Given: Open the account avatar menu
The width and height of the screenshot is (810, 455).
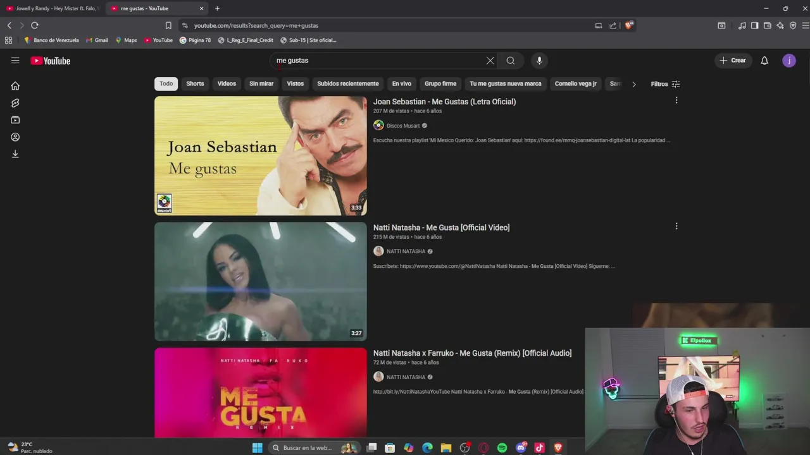Looking at the screenshot, I should click(x=789, y=61).
